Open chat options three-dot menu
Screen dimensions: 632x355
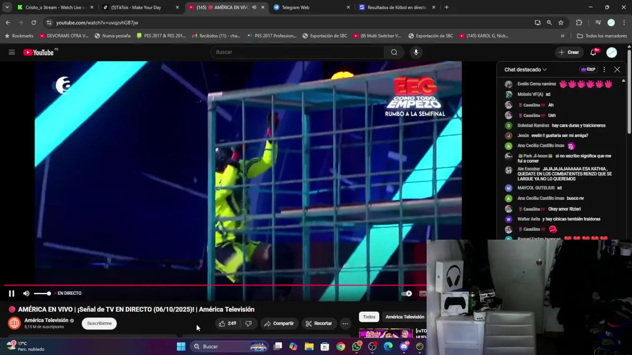click(x=604, y=70)
